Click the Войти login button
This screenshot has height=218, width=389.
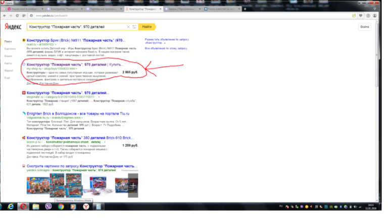click(x=365, y=27)
